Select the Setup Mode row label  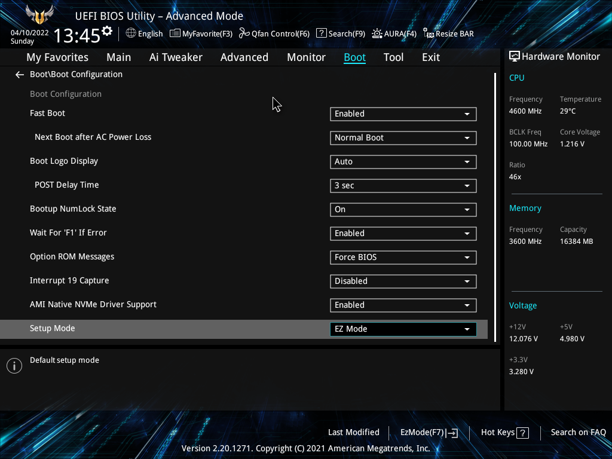pyautogui.click(x=53, y=329)
